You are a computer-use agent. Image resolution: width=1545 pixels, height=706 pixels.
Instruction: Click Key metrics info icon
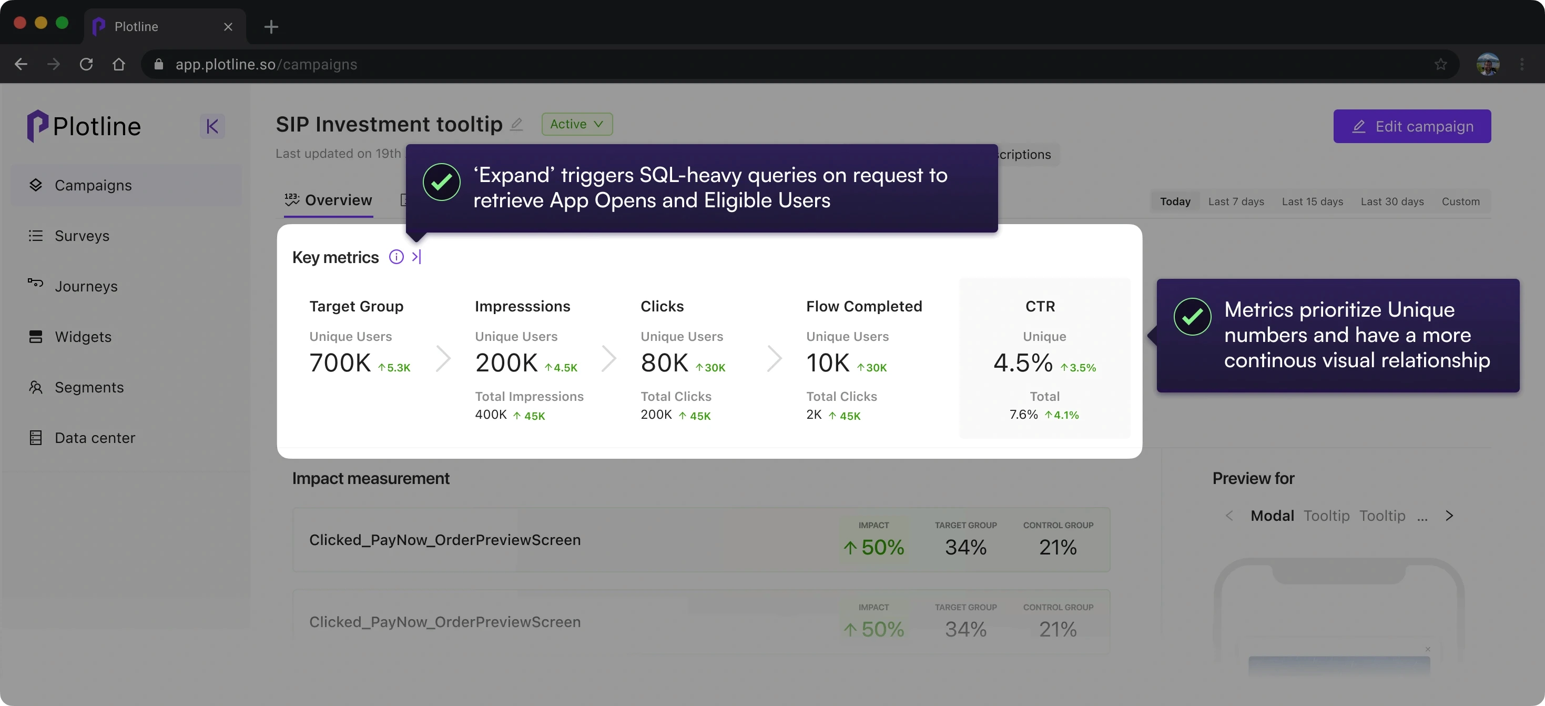(x=396, y=257)
